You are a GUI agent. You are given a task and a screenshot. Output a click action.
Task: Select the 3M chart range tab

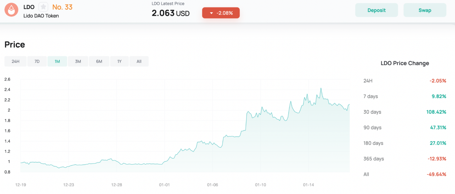78,61
